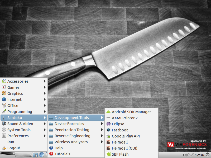Open the file manager launcher in taskbar
211x158 pixels.
[x=35, y=155]
